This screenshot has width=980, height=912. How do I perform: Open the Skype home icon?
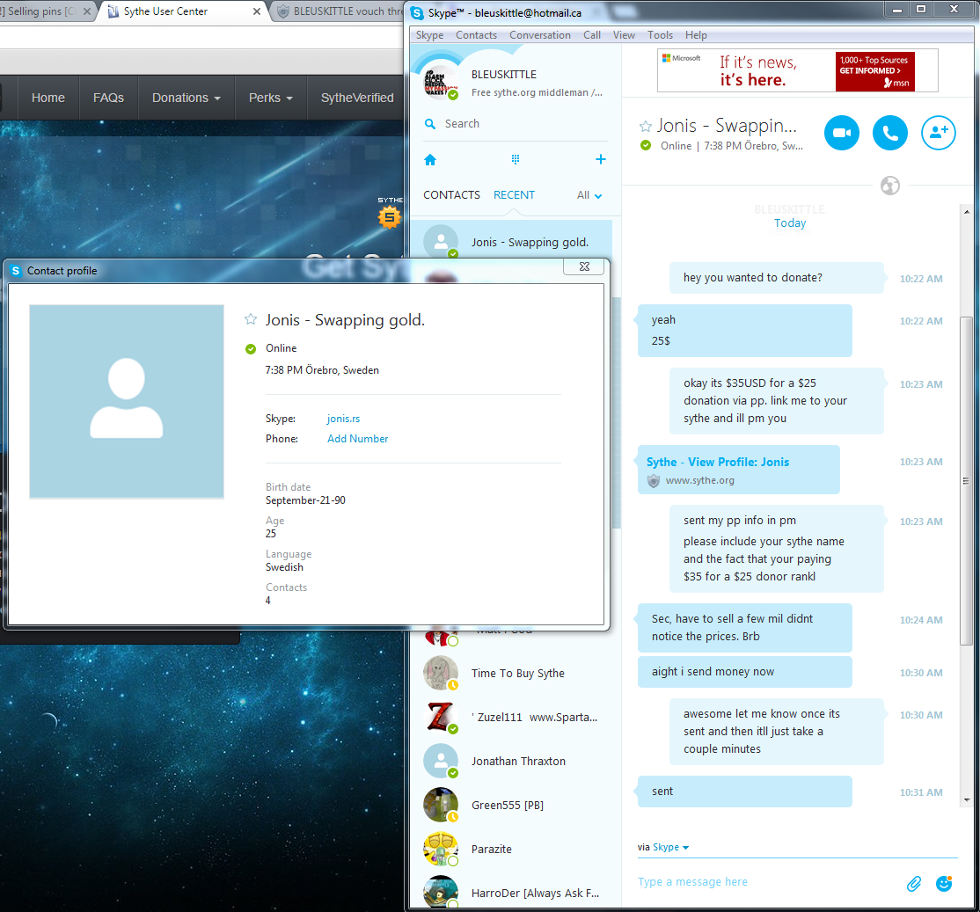430,160
